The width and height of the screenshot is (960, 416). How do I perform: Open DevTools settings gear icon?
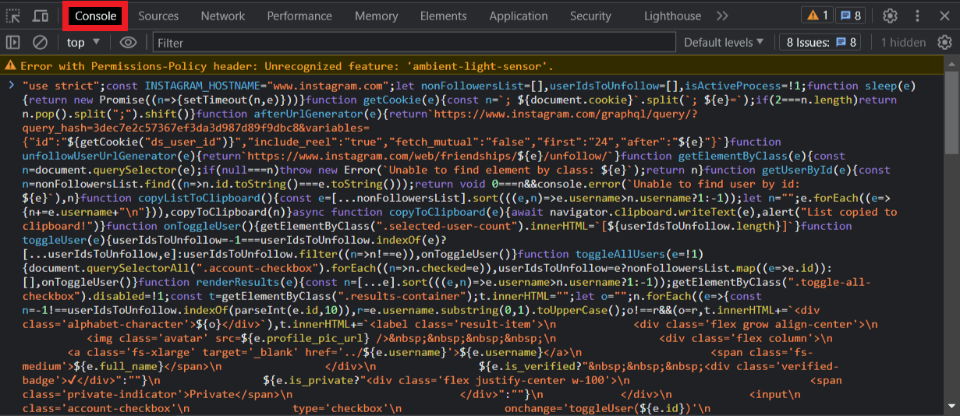(890, 16)
